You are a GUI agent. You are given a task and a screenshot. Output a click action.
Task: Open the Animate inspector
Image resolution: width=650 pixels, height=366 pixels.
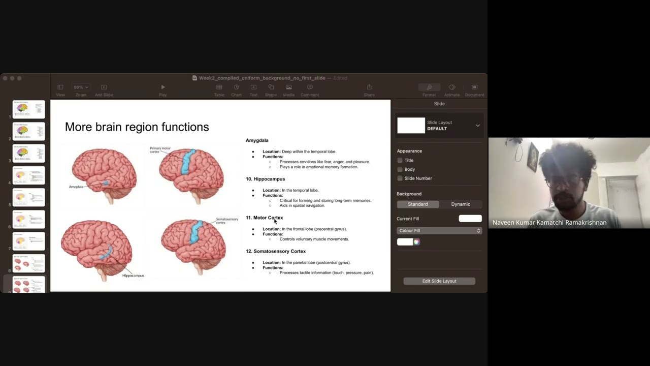tap(452, 90)
